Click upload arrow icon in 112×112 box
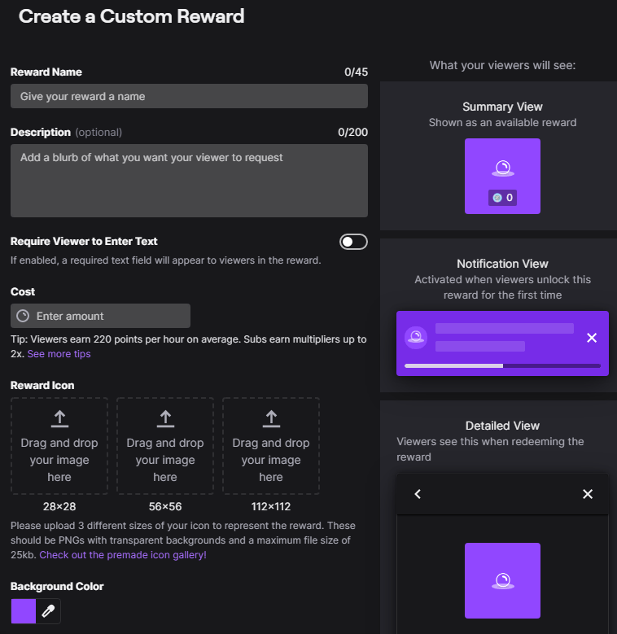This screenshot has height=634, width=617. tap(271, 418)
